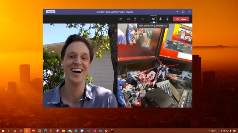Screen dimensions: 238x133
Task: Maximize the Teams meeting window
Action: [183, 12]
